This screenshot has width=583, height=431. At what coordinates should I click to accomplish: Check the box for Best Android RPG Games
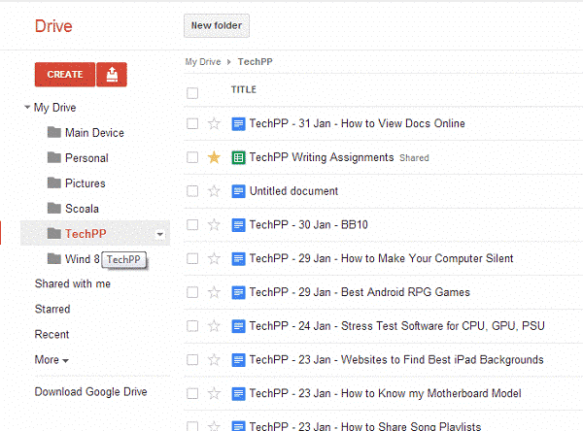(192, 292)
